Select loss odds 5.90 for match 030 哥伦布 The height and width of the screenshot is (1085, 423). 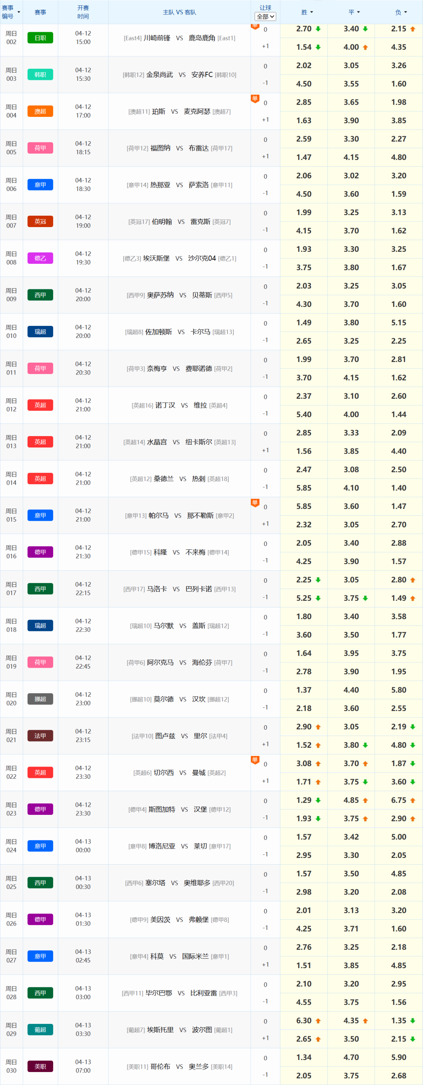click(399, 1057)
